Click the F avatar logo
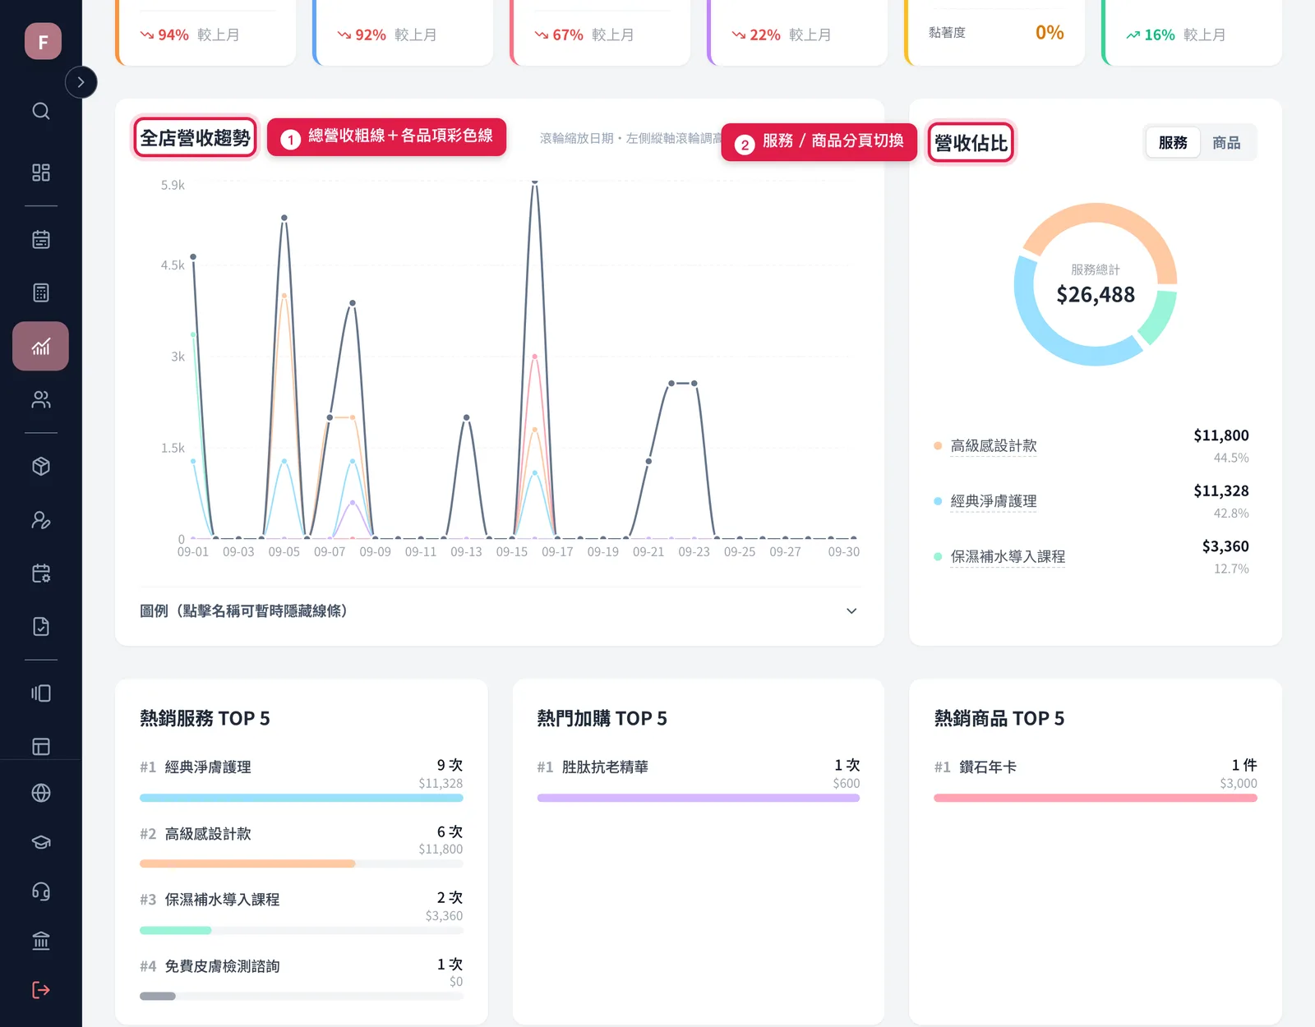Viewport: 1315px width, 1027px height. tap(43, 41)
